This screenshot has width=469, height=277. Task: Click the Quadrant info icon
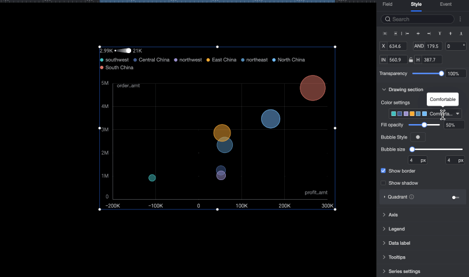(412, 197)
